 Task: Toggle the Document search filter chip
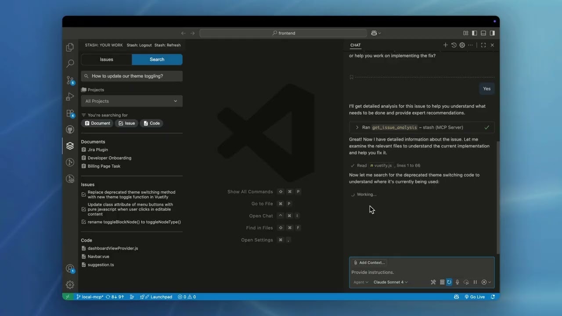97,123
